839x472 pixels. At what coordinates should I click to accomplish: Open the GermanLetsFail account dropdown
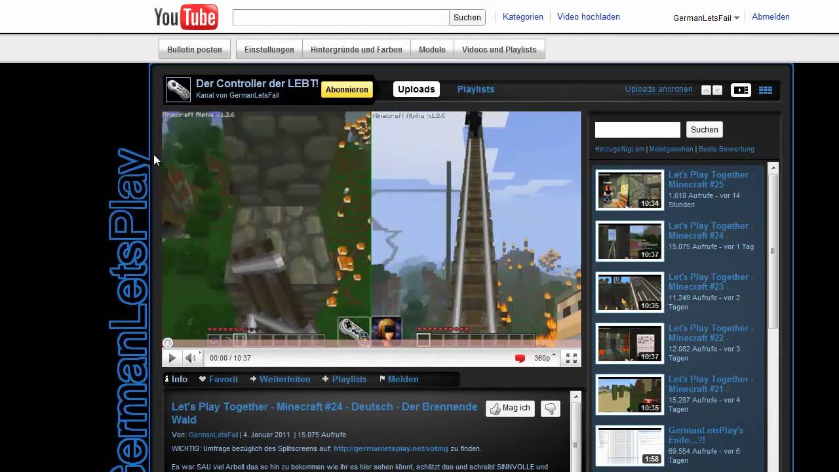click(707, 18)
